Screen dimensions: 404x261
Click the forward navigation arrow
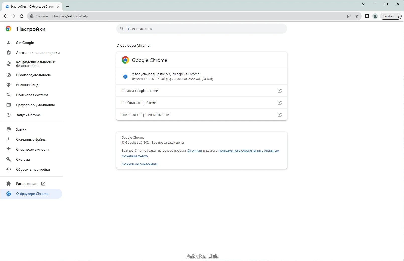point(14,16)
